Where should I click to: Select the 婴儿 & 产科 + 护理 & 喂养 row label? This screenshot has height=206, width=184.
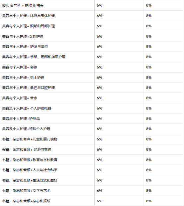pos(23,5)
